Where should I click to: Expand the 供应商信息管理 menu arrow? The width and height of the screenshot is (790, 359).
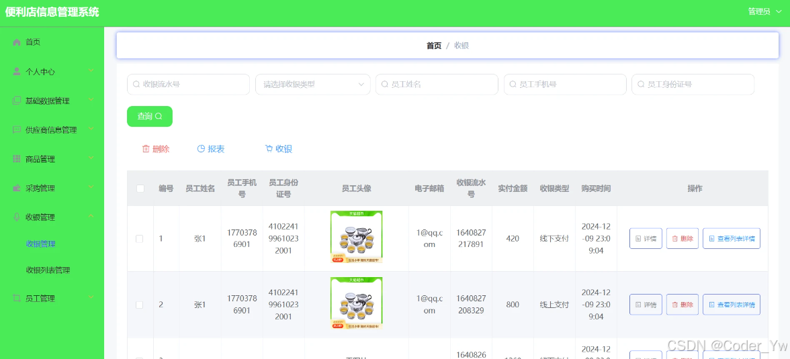pyautogui.click(x=91, y=129)
